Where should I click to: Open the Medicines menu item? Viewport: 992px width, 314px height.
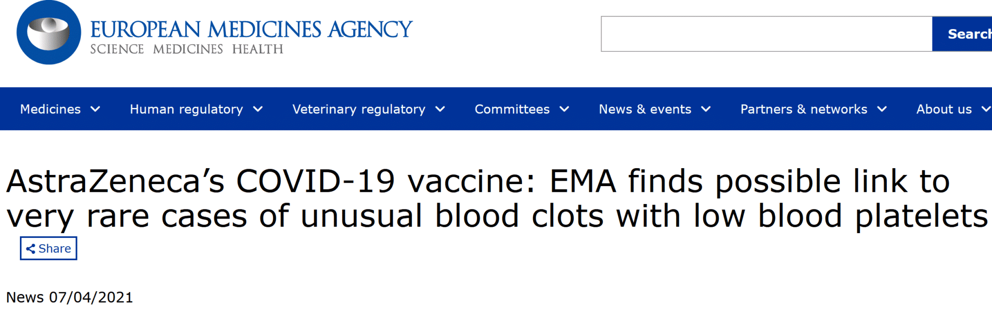click(50, 110)
